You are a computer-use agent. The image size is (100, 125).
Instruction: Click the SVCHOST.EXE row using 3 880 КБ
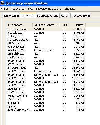pos(46,61)
